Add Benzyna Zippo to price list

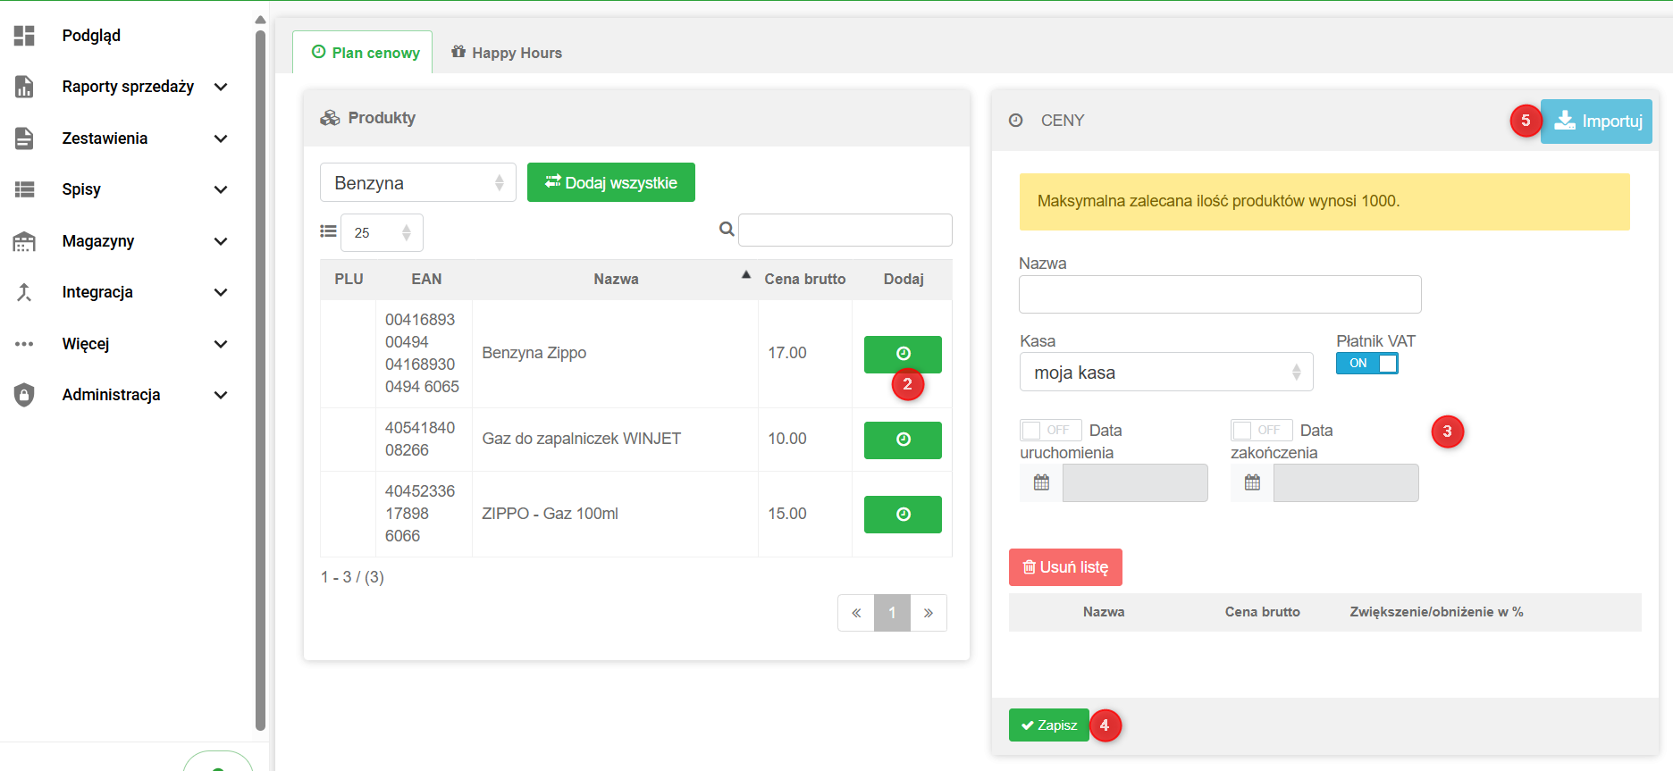(x=902, y=354)
